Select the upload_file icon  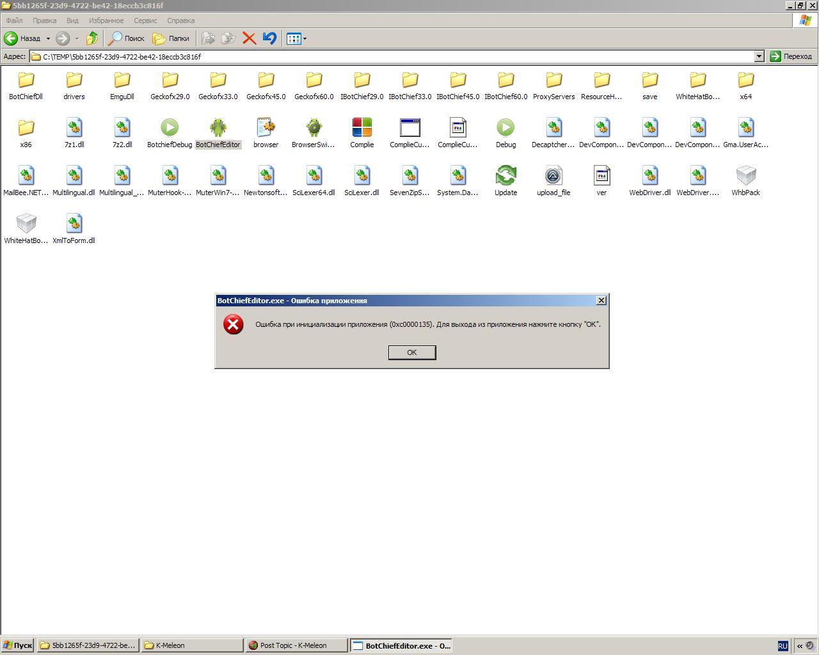(553, 176)
